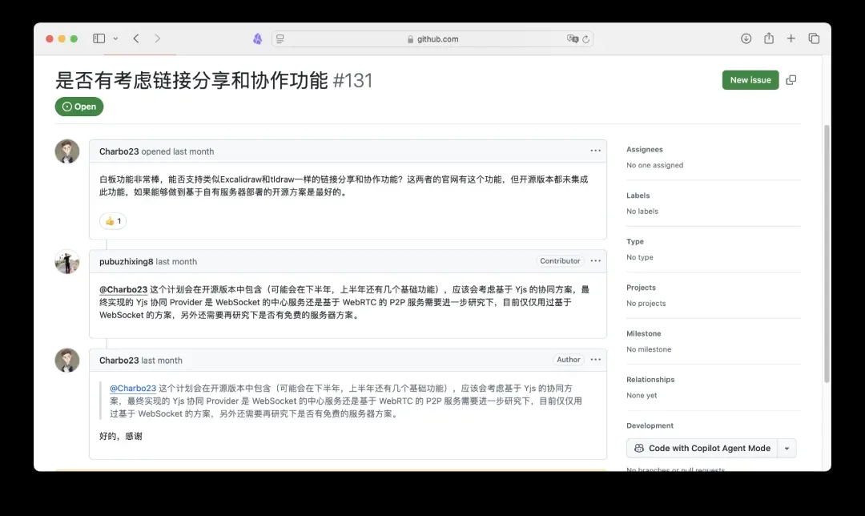The width and height of the screenshot is (865, 516).
Task: Copy issue link icon beside New issue
Action: coord(791,80)
